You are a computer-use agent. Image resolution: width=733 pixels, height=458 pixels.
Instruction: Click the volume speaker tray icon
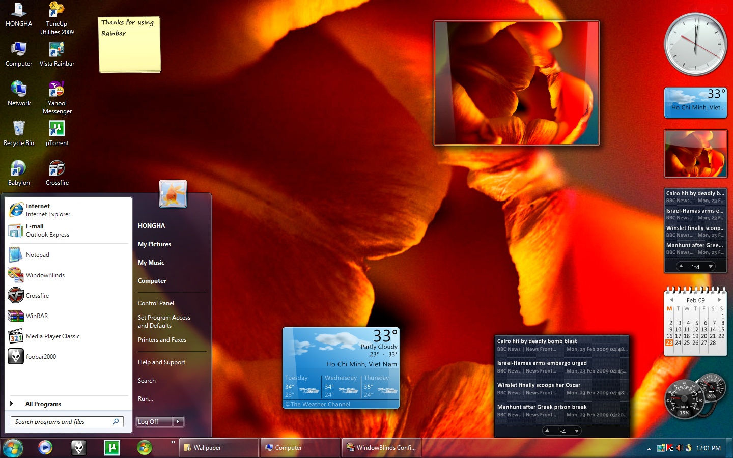coord(679,448)
